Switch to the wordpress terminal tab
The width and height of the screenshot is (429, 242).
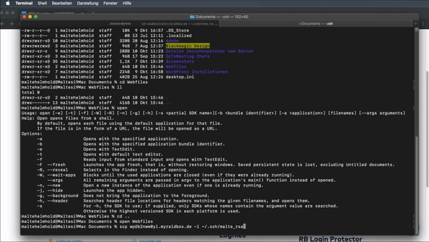(119, 24)
